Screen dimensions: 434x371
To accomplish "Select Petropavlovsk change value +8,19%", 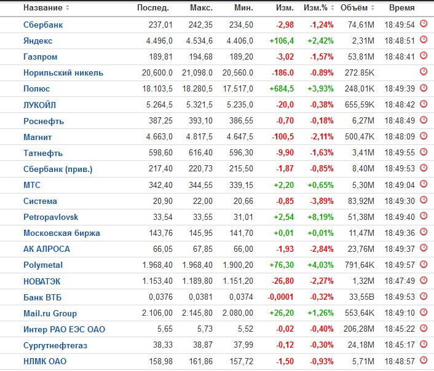I will pyautogui.click(x=320, y=217).
